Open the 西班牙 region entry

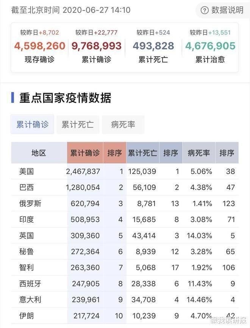30,284
